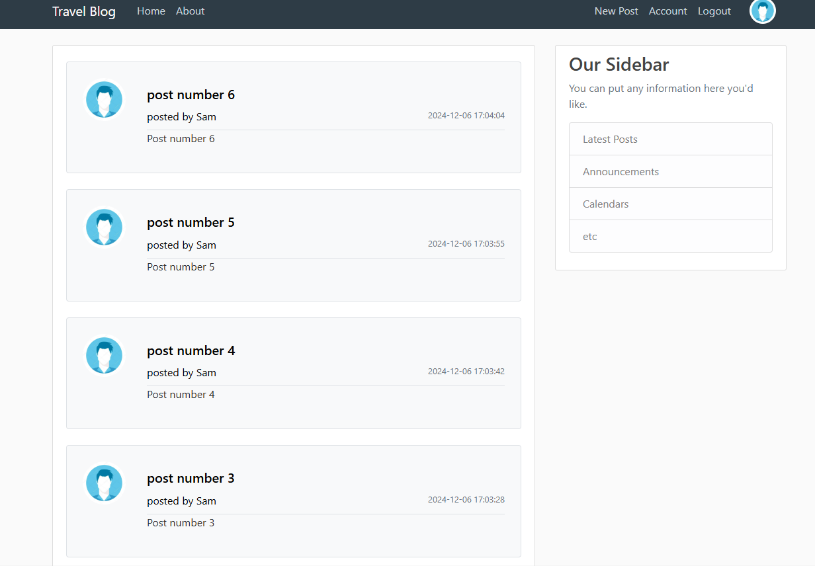Select the etc sidebar item
The image size is (815, 566).
[671, 236]
